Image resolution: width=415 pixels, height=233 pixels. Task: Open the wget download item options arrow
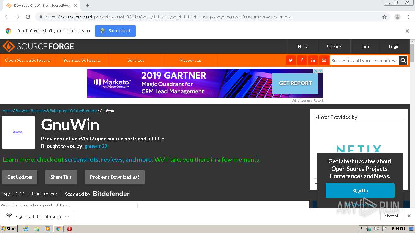coord(67,216)
